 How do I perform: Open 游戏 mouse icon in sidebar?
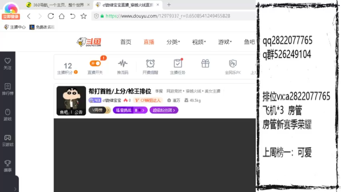coord(8,115)
